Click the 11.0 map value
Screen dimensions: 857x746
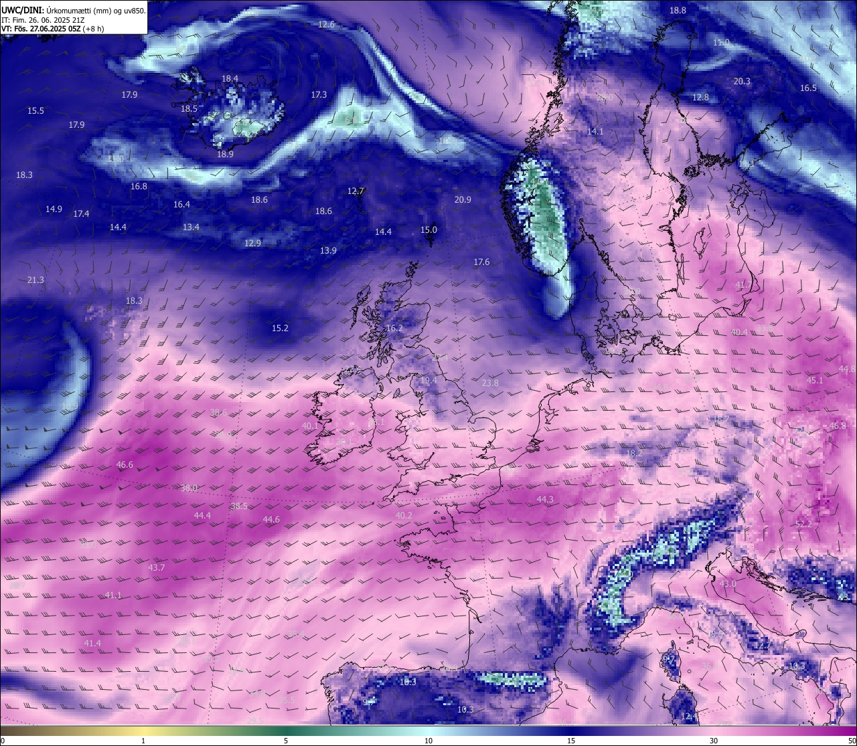(721, 43)
